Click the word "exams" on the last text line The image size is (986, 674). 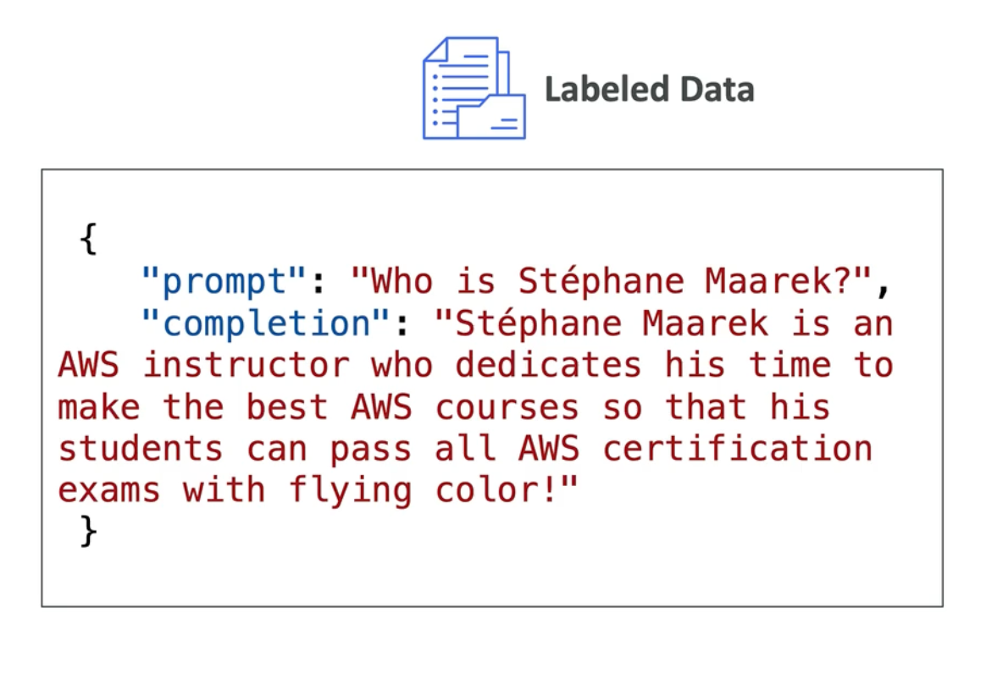[109, 489]
